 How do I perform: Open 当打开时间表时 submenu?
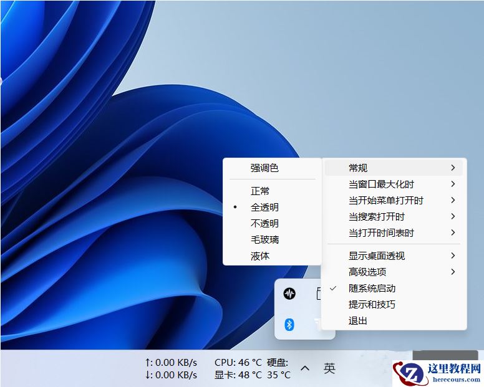coord(394,233)
